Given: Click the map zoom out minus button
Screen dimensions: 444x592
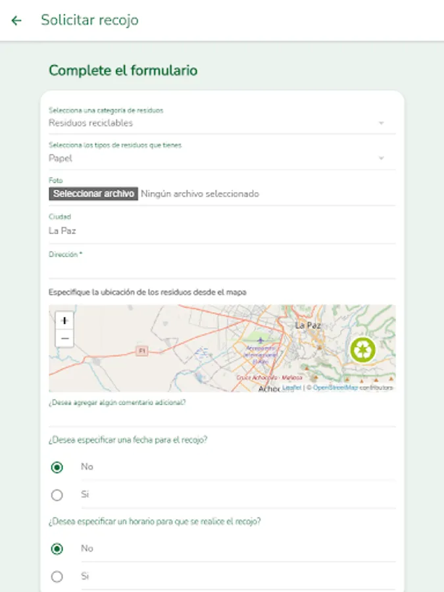Looking at the screenshot, I should 64,339.
